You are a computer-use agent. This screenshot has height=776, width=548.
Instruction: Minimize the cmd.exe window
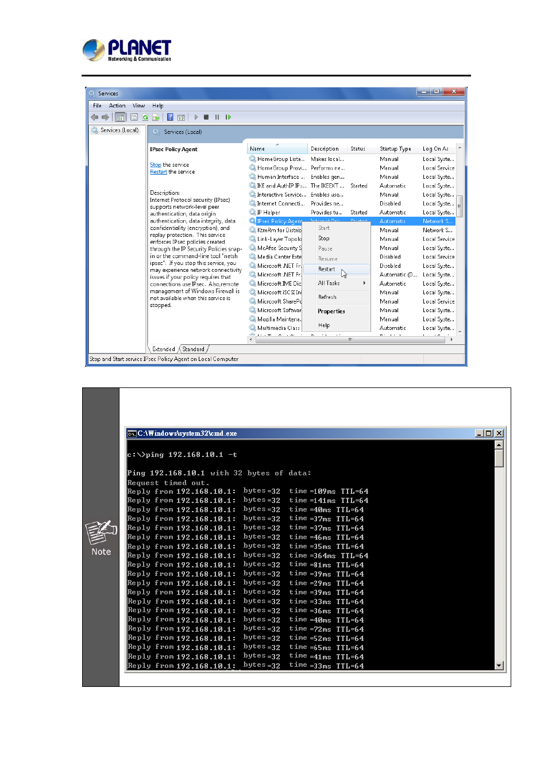[x=479, y=433]
